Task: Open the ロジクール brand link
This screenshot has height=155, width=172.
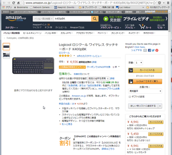Action: [x=64, y=53]
